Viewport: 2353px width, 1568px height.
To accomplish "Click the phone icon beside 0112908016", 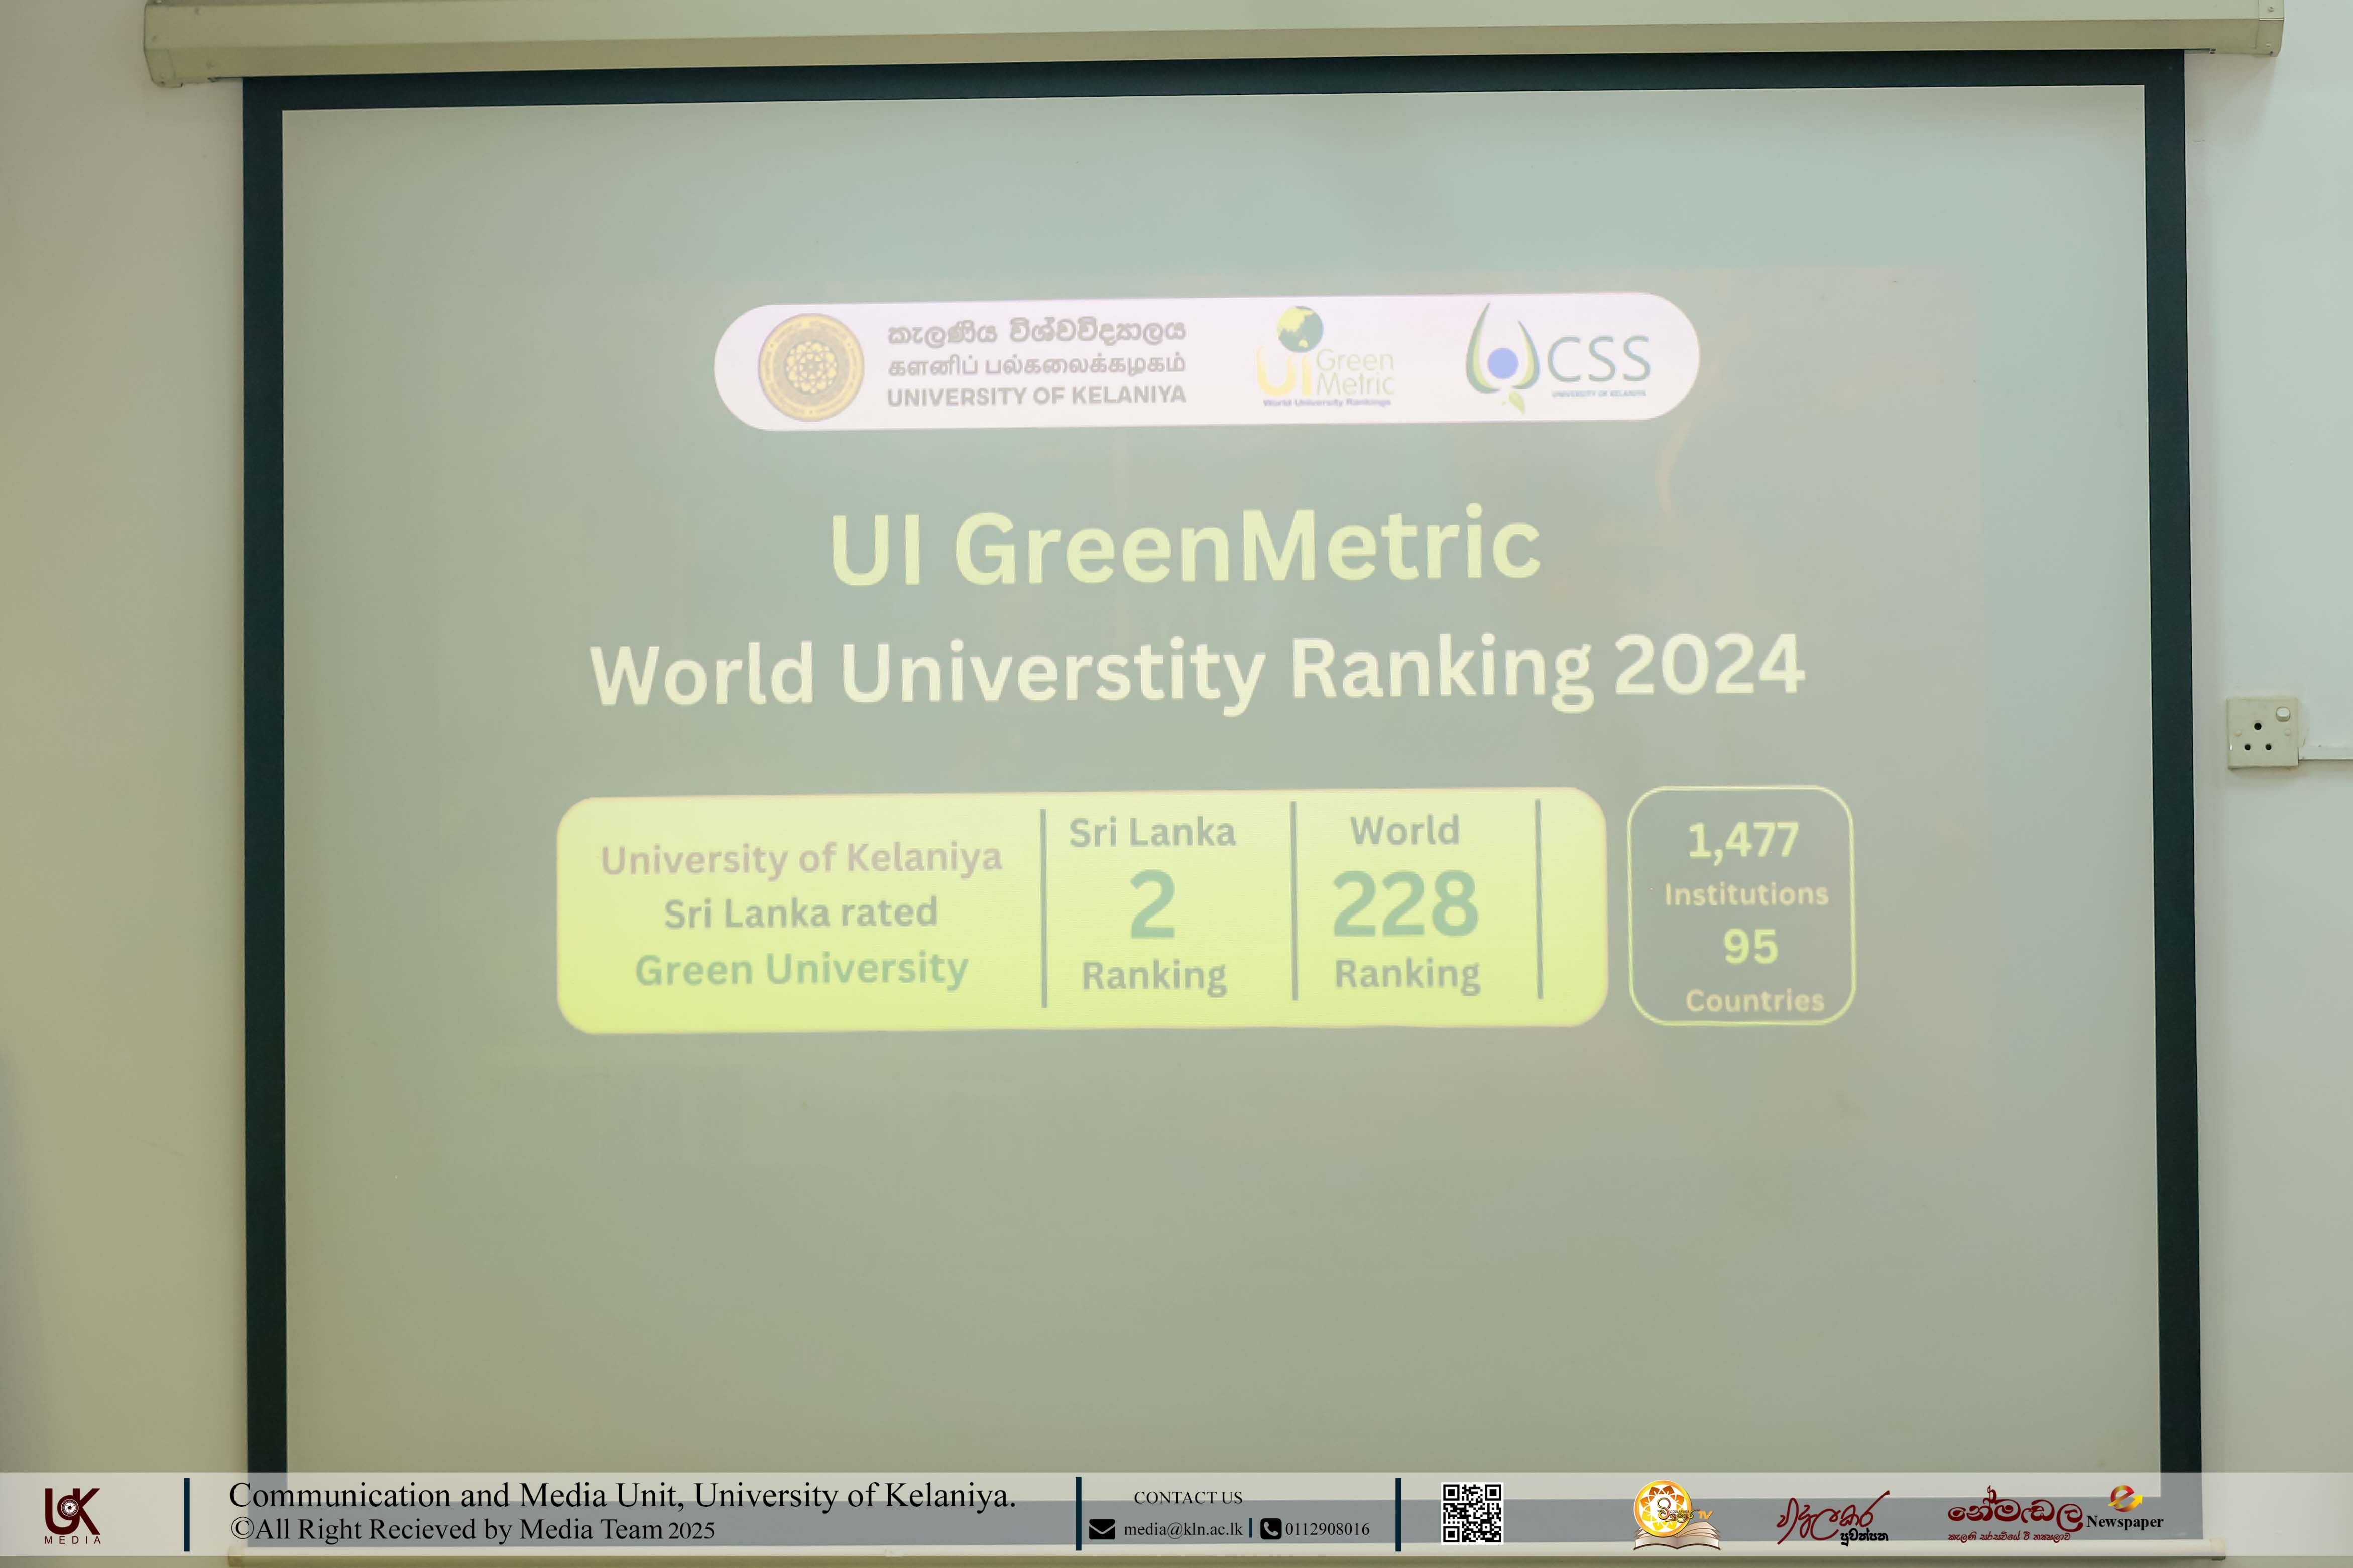I will click(x=1270, y=1529).
